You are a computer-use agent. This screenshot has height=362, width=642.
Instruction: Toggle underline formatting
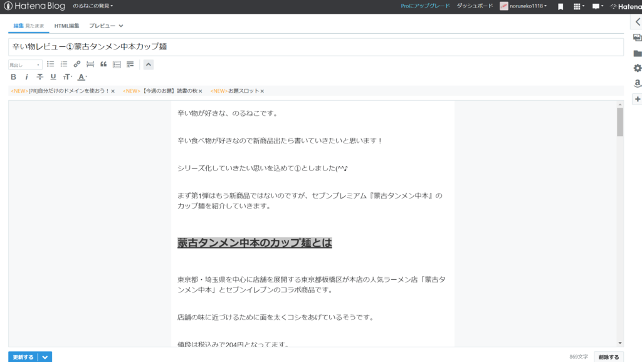coord(53,77)
